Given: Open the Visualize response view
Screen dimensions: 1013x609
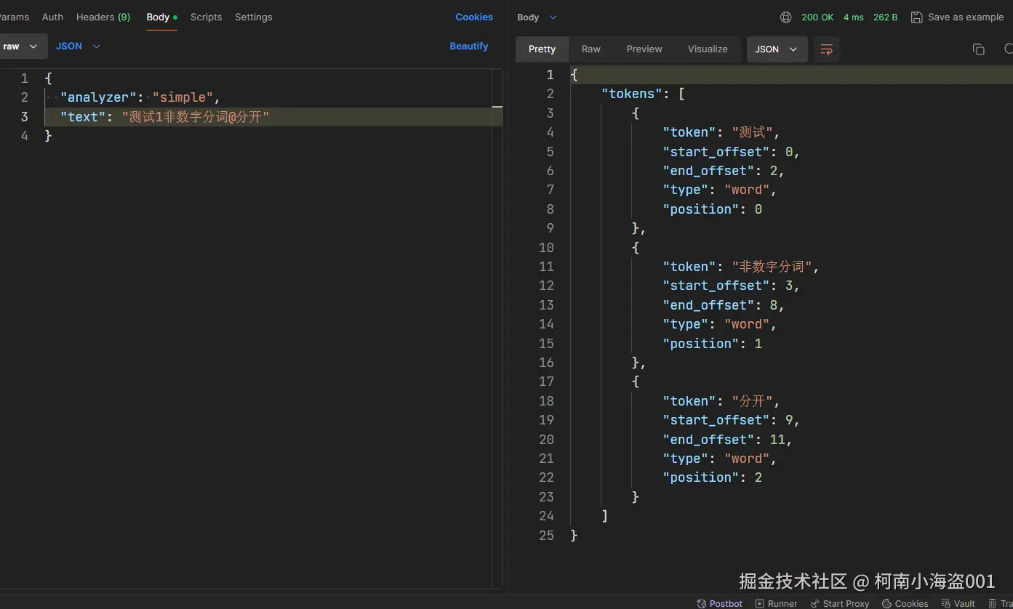Looking at the screenshot, I should pos(708,49).
